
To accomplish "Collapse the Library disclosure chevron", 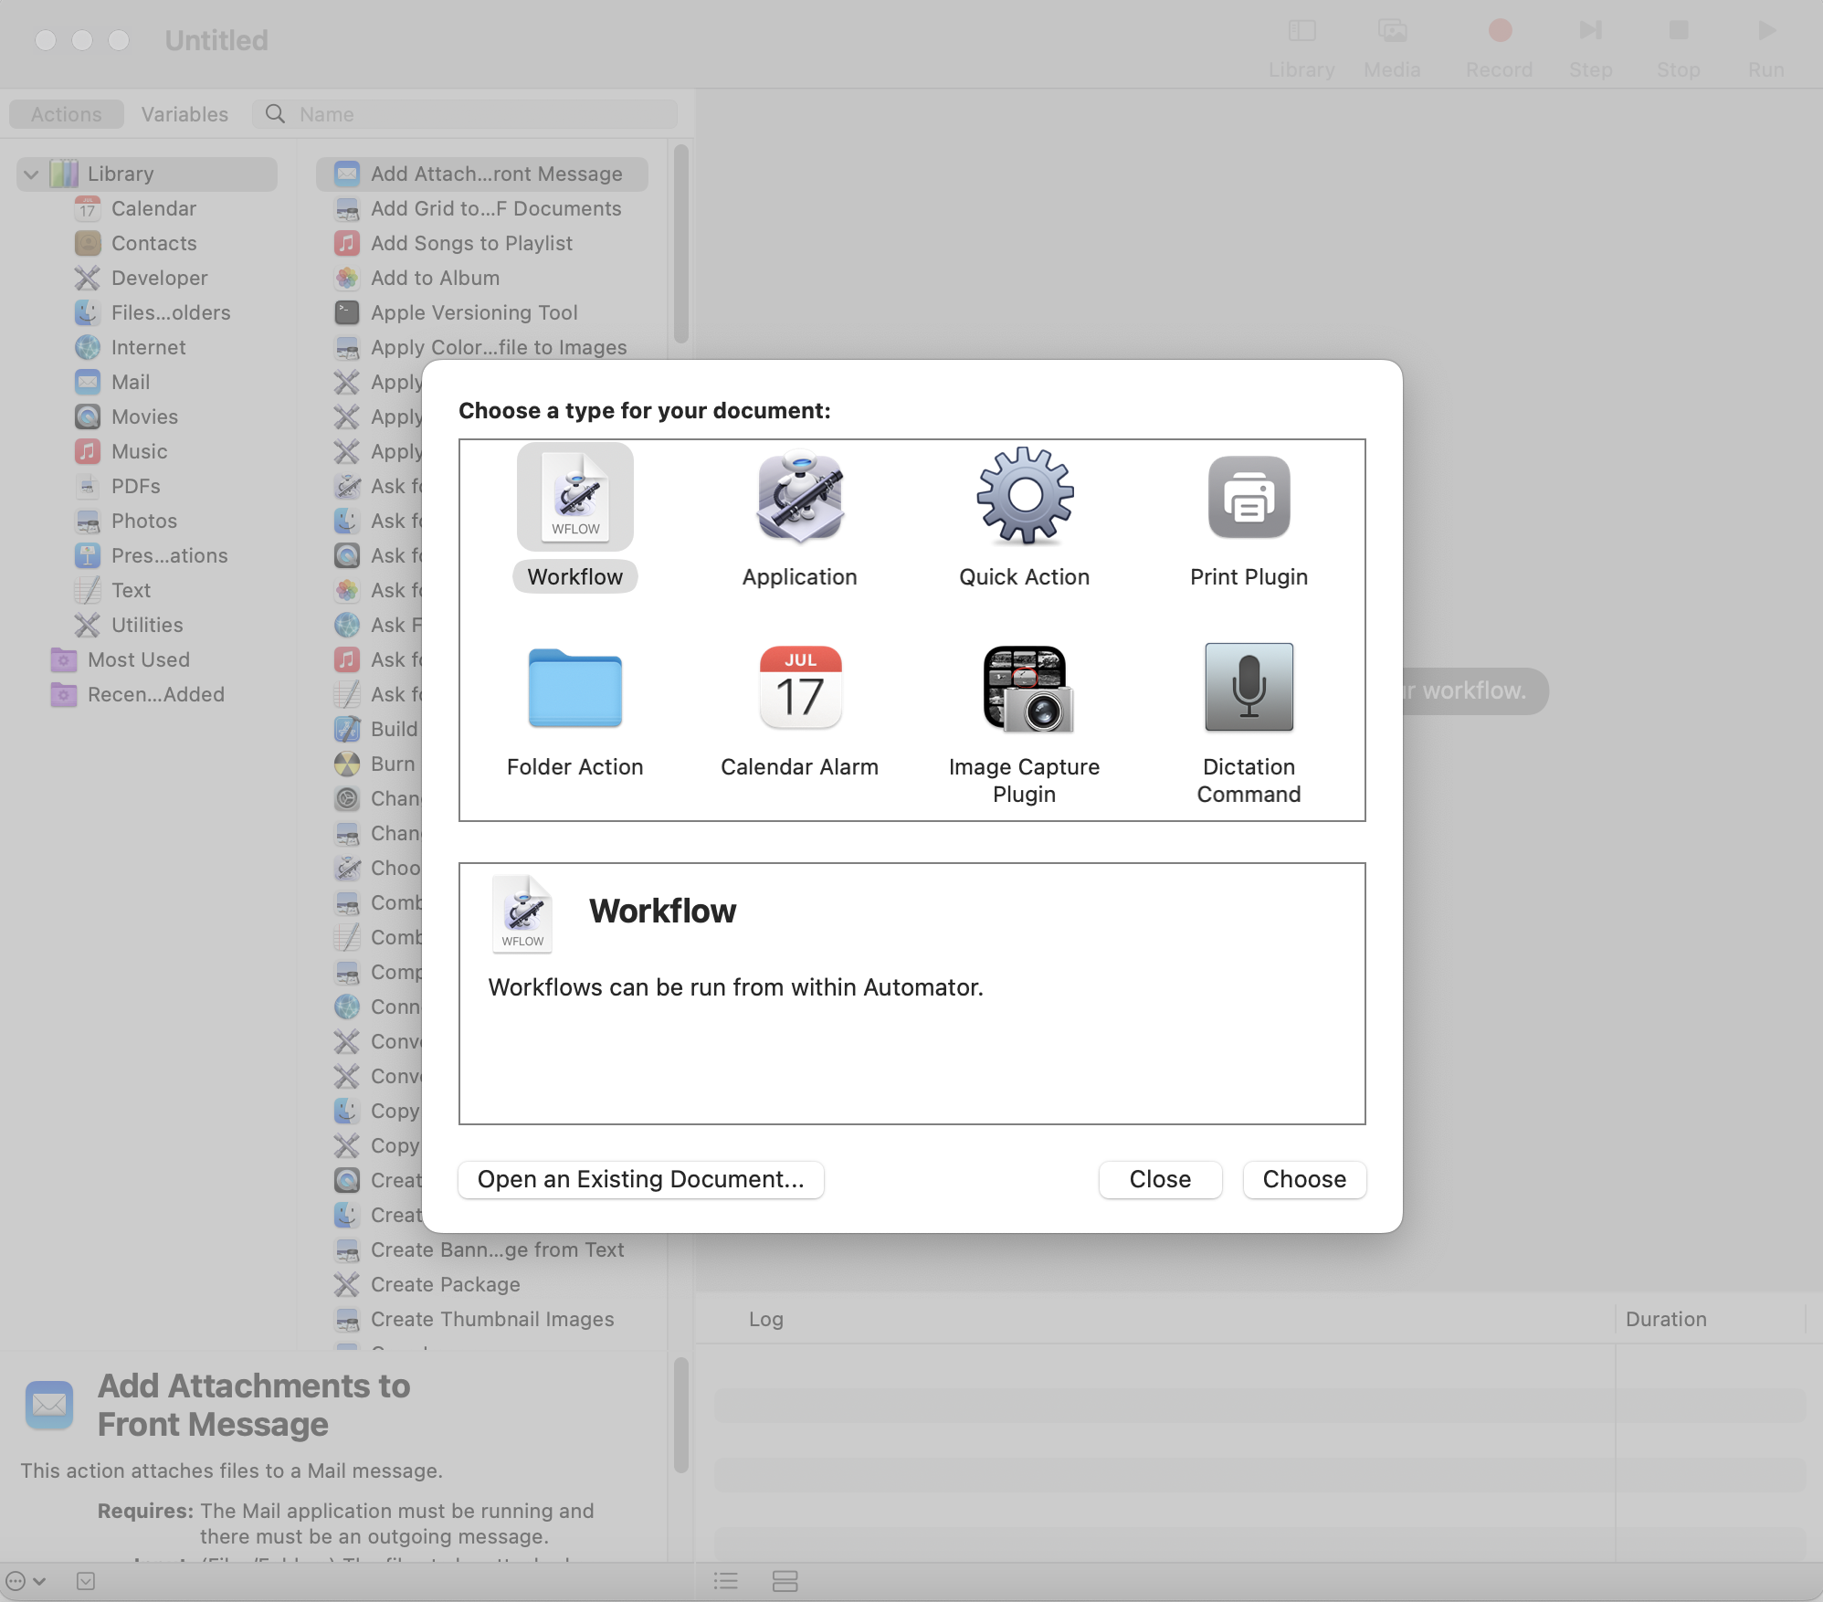I will (x=31, y=174).
